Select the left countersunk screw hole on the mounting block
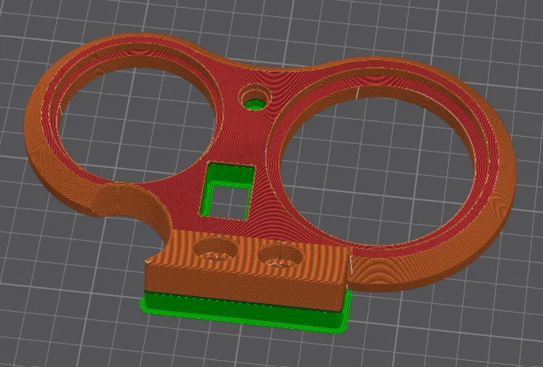This screenshot has width=543, height=367. [215, 250]
